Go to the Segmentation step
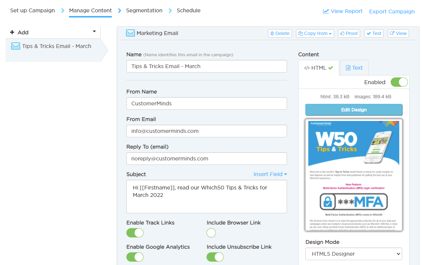 point(144,10)
